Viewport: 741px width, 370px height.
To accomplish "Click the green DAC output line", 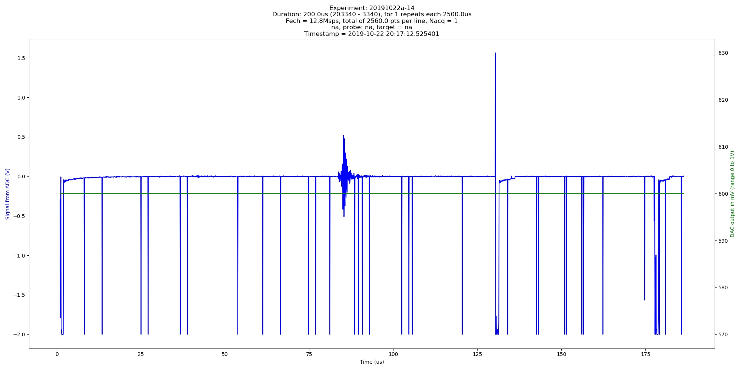I will coord(372,194).
